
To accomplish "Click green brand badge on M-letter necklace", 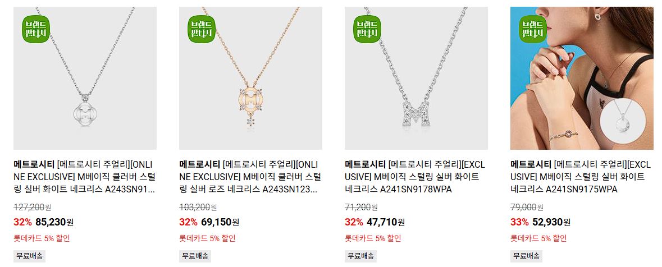I will point(367,29).
